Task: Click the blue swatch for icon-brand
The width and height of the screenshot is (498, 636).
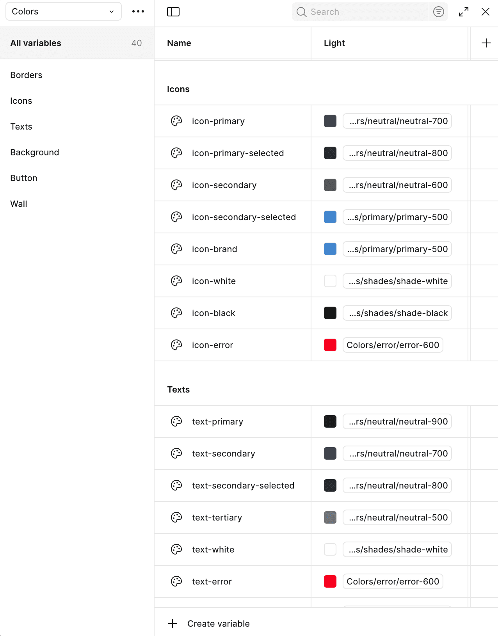Action: pos(330,249)
